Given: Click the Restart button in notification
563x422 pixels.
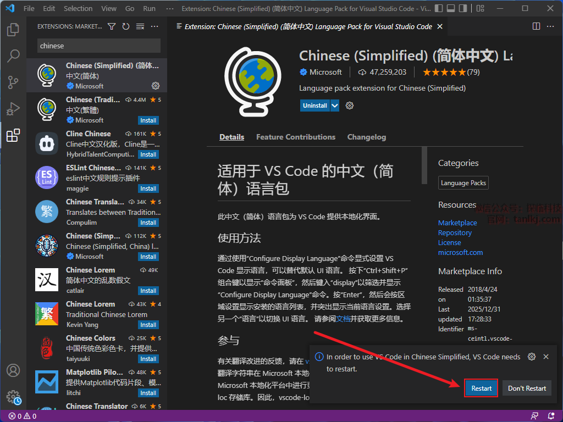Looking at the screenshot, I should pyautogui.click(x=481, y=388).
